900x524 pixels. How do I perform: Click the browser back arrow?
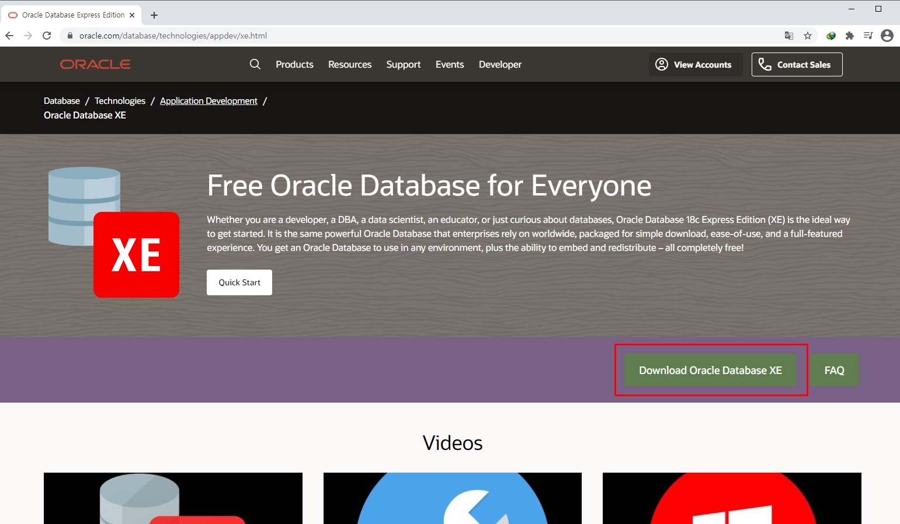9,36
